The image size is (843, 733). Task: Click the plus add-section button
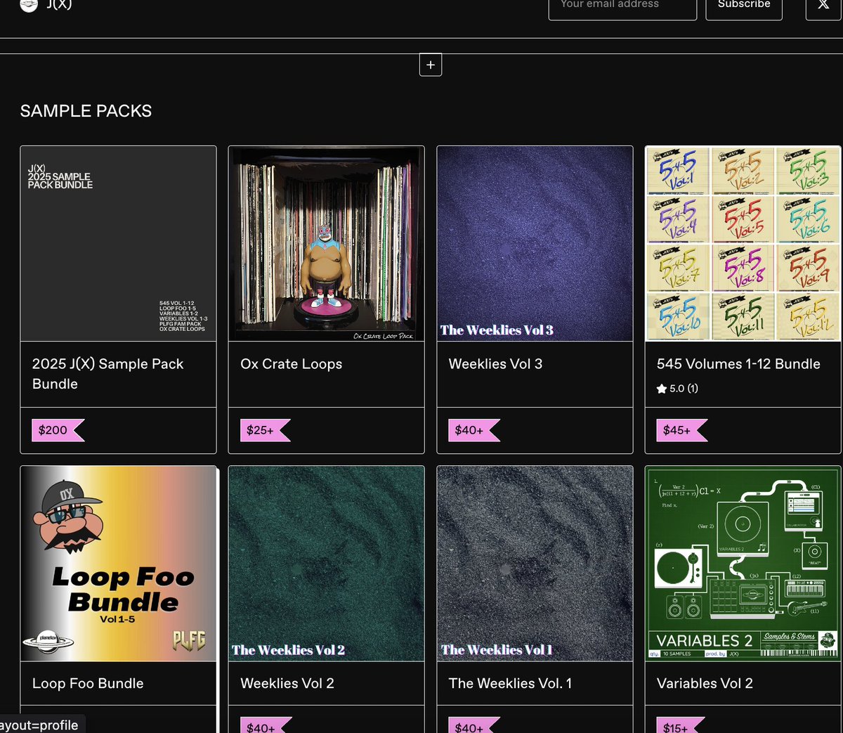coord(431,65)
